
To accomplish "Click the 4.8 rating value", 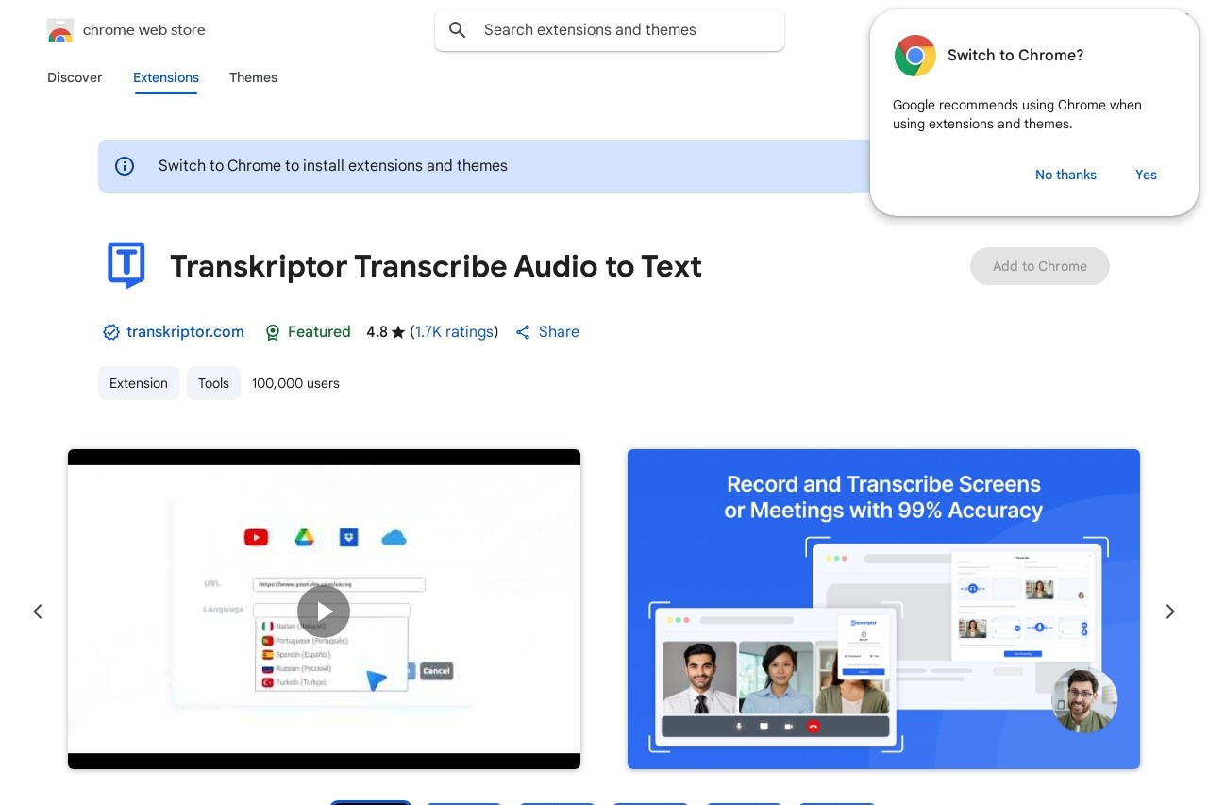I will 377,332.
